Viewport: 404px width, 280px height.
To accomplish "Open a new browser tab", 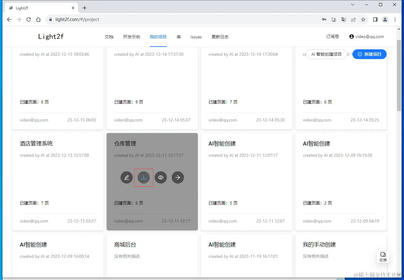I will point(85,8).
